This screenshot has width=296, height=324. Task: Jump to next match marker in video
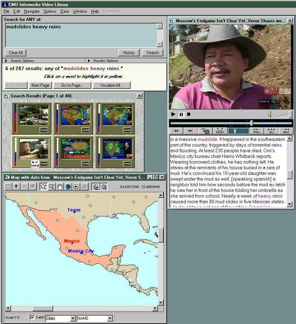tap(190, 131)
